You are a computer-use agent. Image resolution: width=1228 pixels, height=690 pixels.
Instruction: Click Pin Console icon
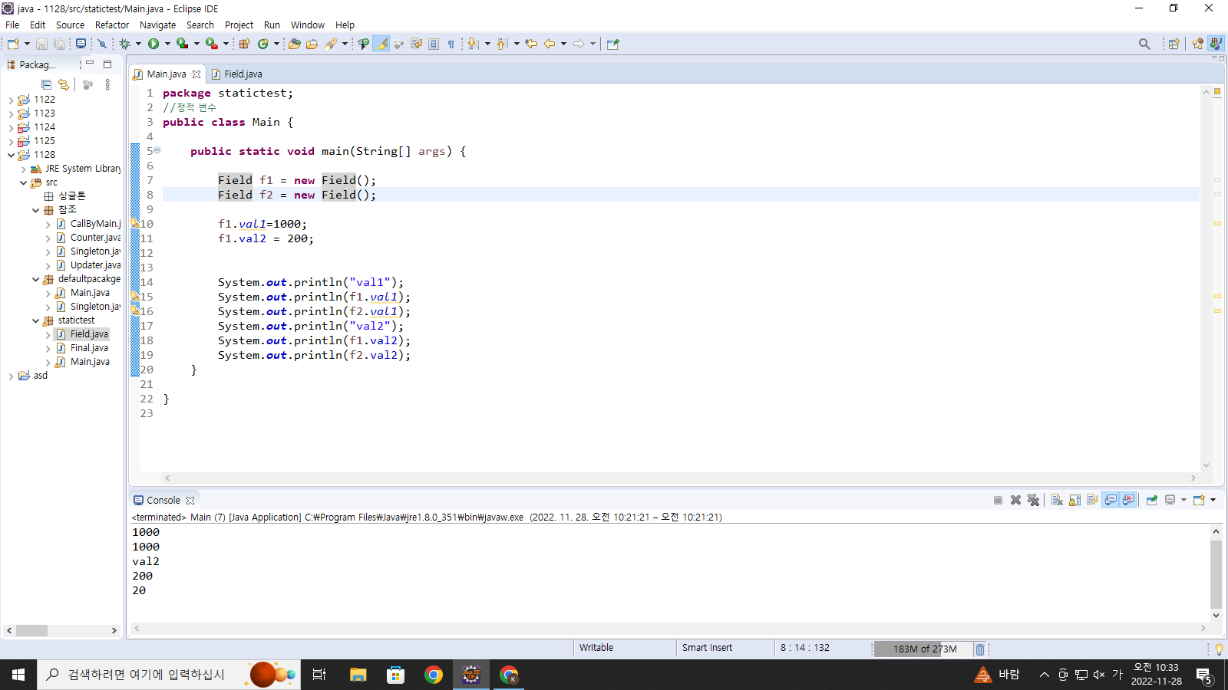(x=1151, y=500)
